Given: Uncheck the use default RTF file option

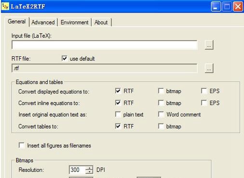Looking at the screenshot, I should pyautogui.click(x=65, y=58).
